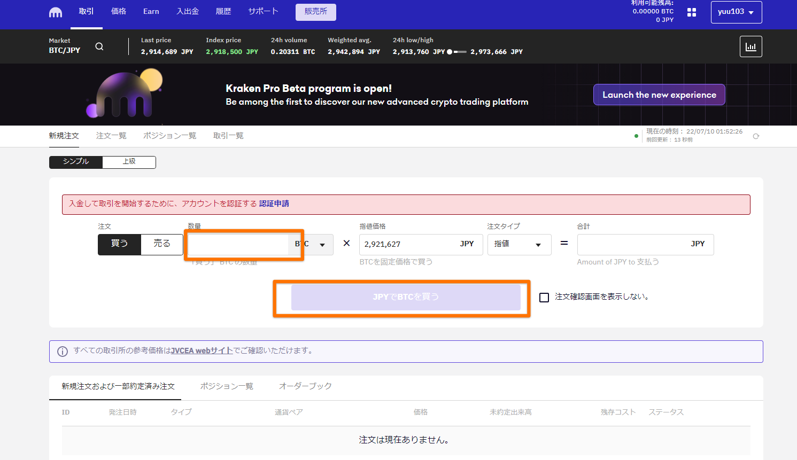
Task: Refresh the time with reload icon
Action: click(x=756, y=136)
